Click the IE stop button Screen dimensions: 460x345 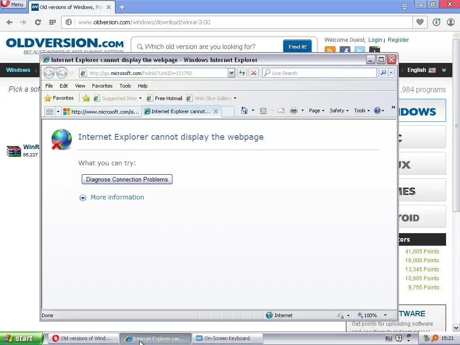(x=254, y=73)
